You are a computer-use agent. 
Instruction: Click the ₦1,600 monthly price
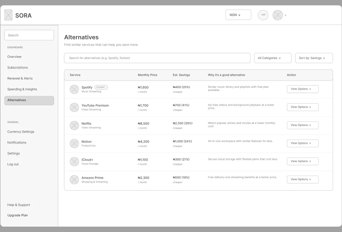143,87
